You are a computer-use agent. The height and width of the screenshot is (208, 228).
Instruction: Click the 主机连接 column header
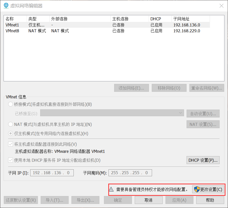[x=130, y=19]
